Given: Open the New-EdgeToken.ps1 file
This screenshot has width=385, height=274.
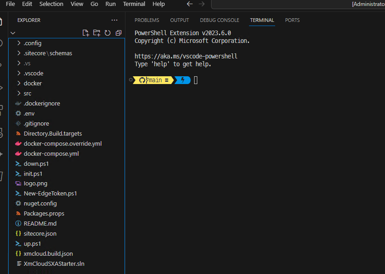Looking at the screenshot, I should 50,194.
